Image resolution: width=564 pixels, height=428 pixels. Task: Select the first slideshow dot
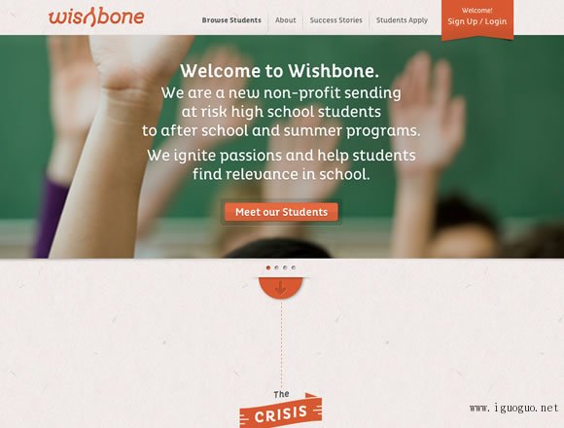pos(268,267)
